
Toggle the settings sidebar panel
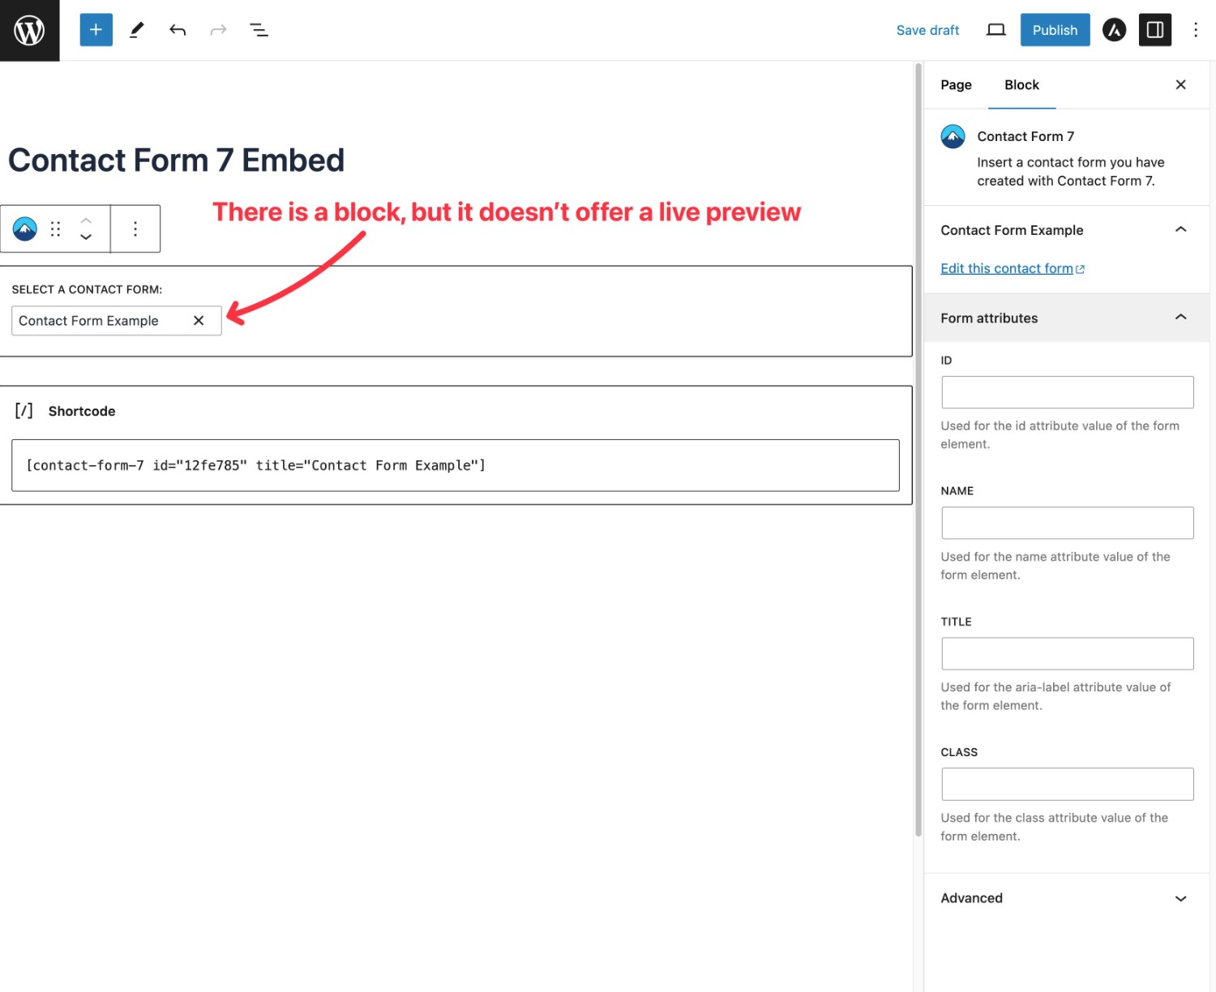(1154, 30)
